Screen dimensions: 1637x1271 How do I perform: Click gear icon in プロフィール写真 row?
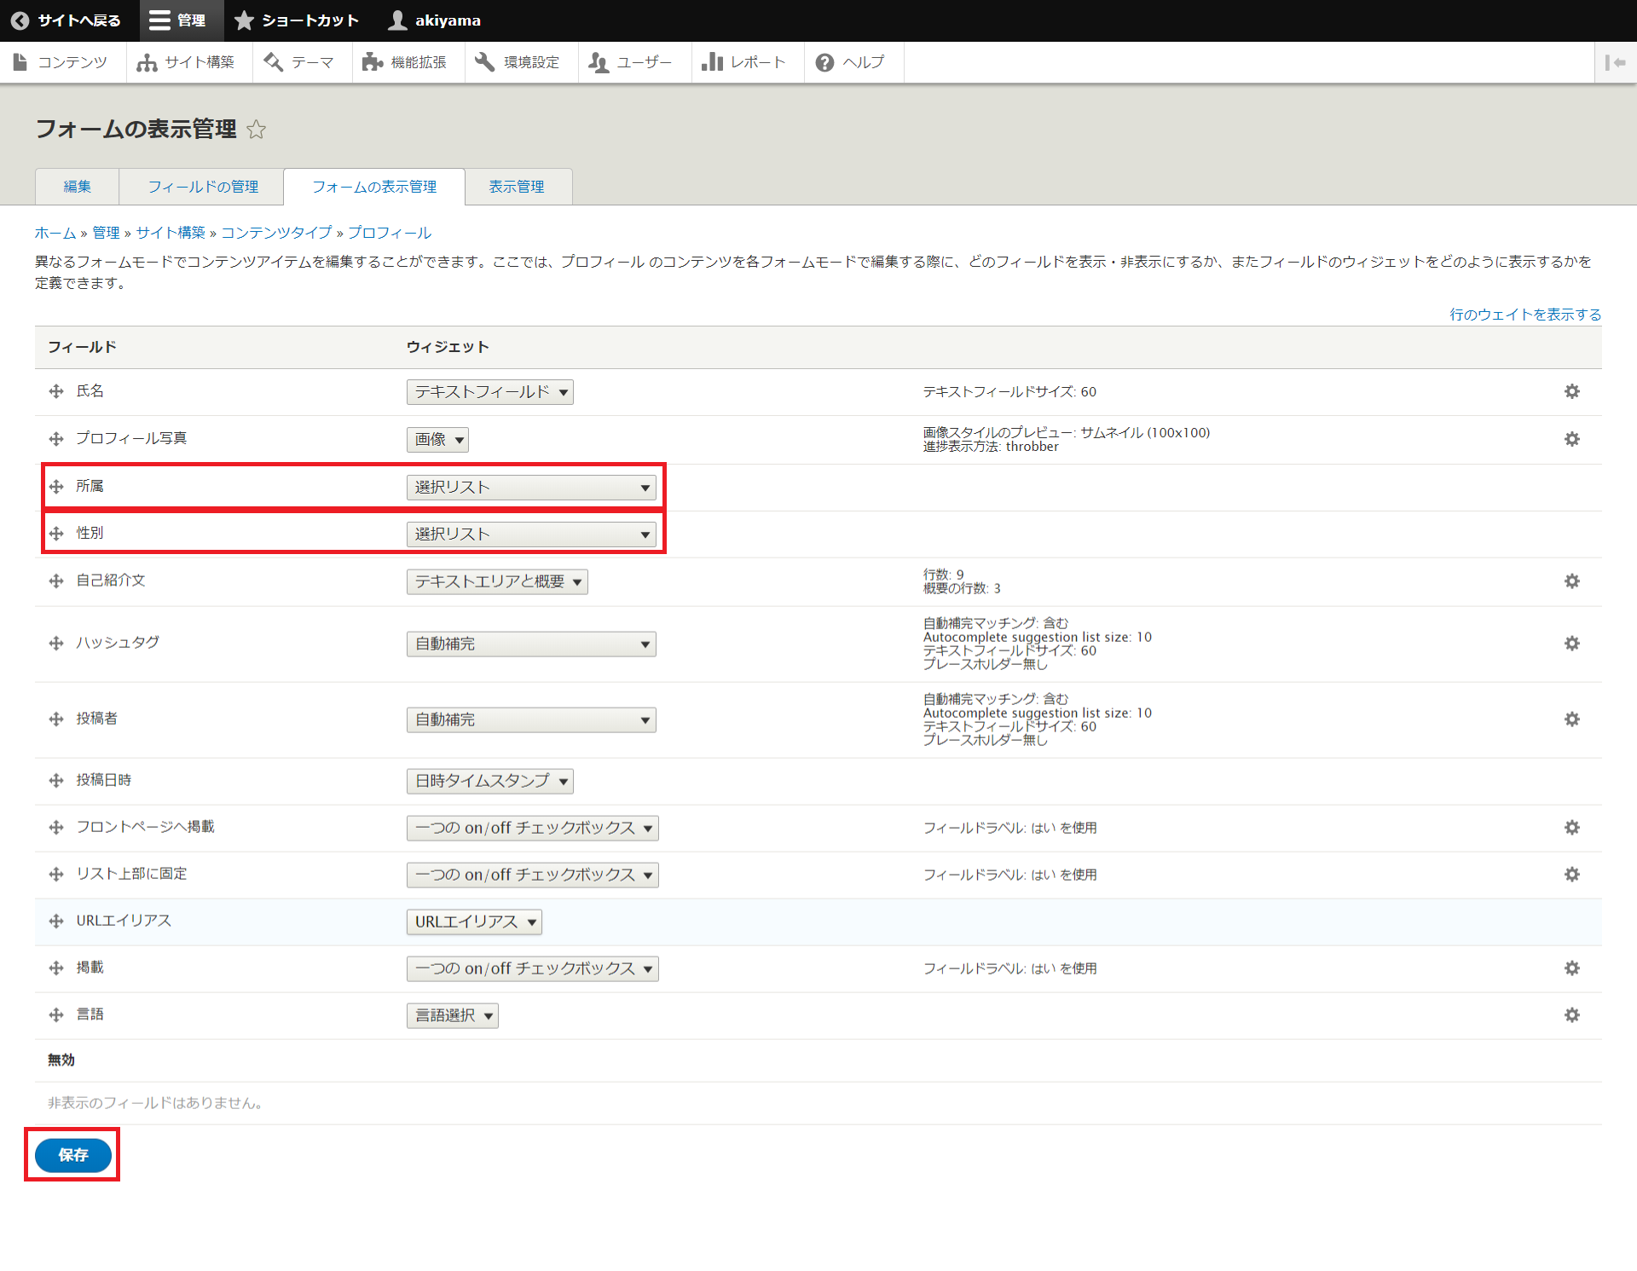1571,439
